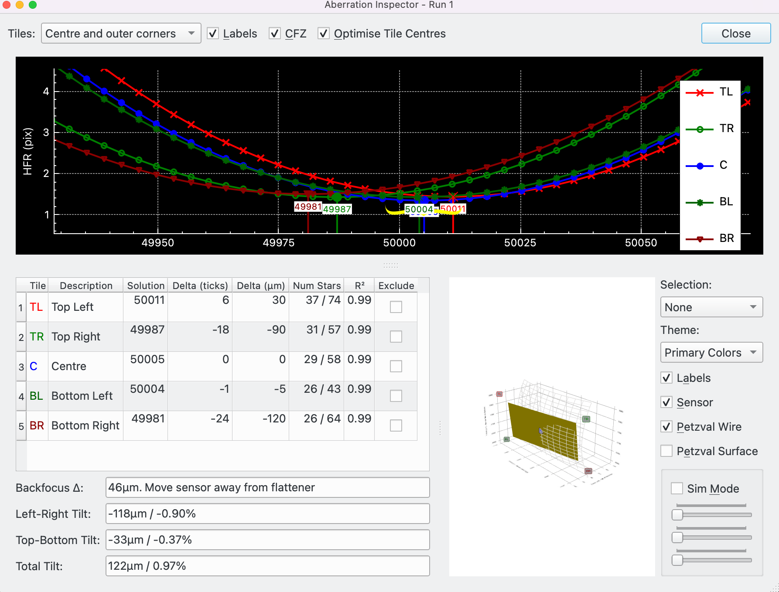Click the first Sim Mode slider handle
Image resolution: width=779 pixels, height=592 pixels.
677,515
